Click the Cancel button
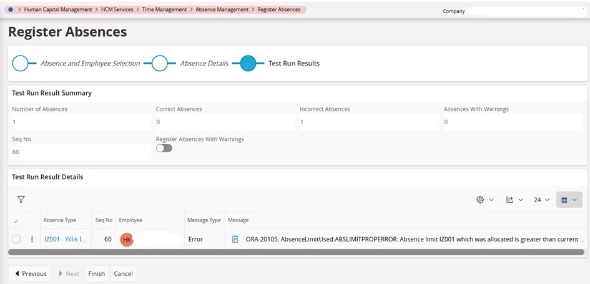The image size is (590, 284). [124, 273]
